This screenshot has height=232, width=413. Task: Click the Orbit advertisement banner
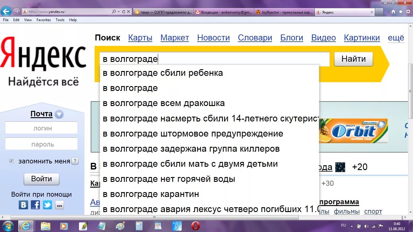tap(353, 130)
